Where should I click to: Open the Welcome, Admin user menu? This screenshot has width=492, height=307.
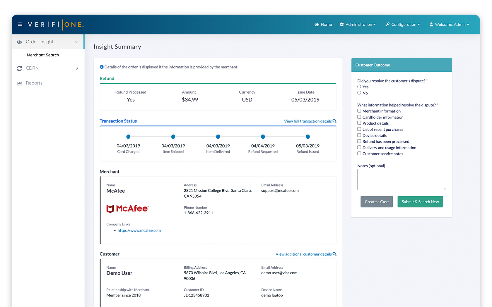[450, 25]
